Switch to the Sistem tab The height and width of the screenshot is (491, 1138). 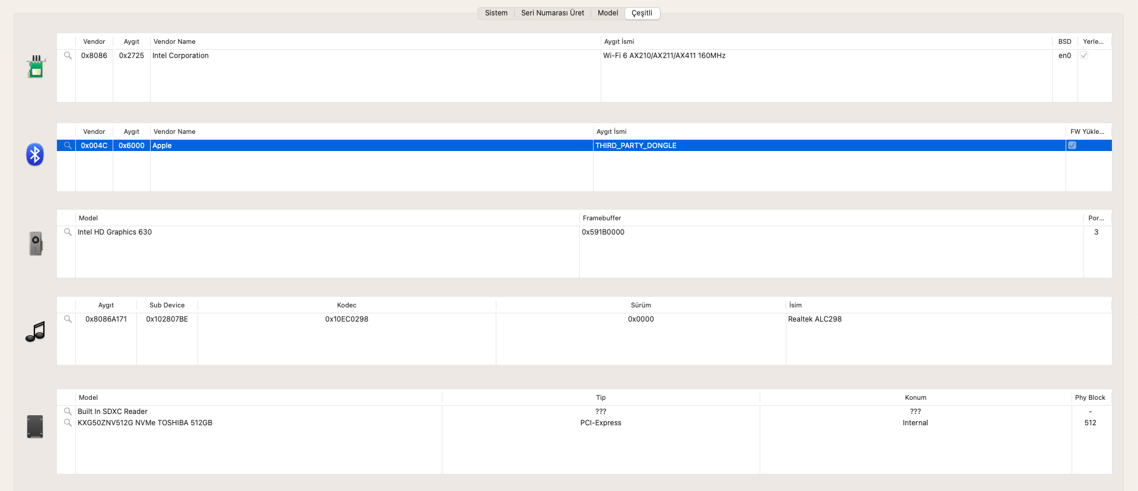496,13
